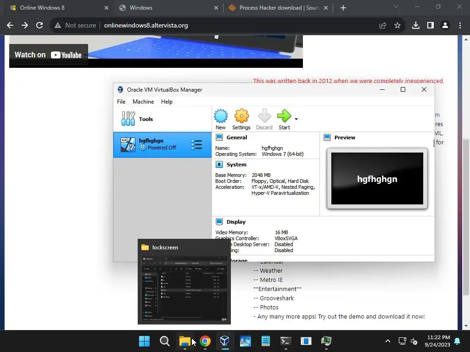Open the Windows Start menu
The height and width of the screenshot is (352, 470).
[x=144, y=341]
